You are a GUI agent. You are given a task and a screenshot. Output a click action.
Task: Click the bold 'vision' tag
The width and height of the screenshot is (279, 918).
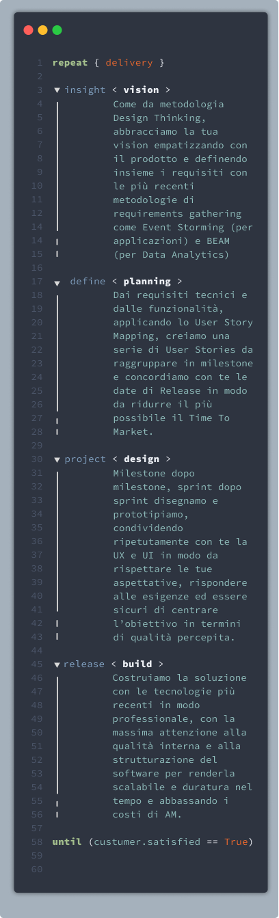tap(141, 90)
